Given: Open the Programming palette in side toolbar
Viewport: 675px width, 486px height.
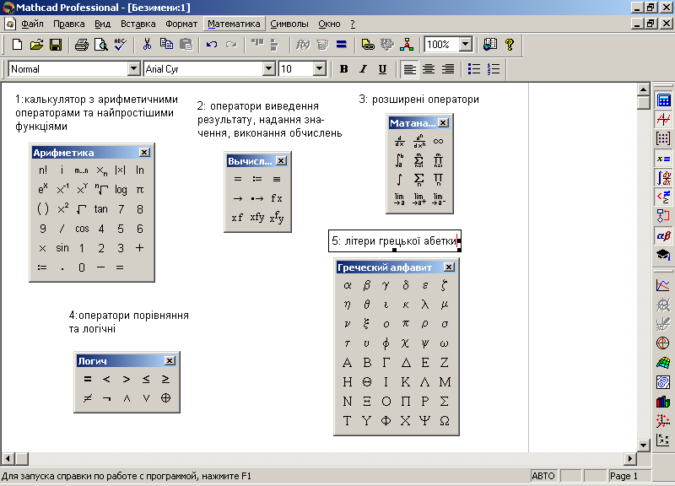Looking at the screenshot, I should point(663,216).
